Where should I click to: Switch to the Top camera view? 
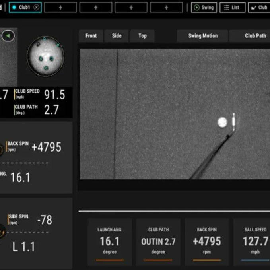142,36
